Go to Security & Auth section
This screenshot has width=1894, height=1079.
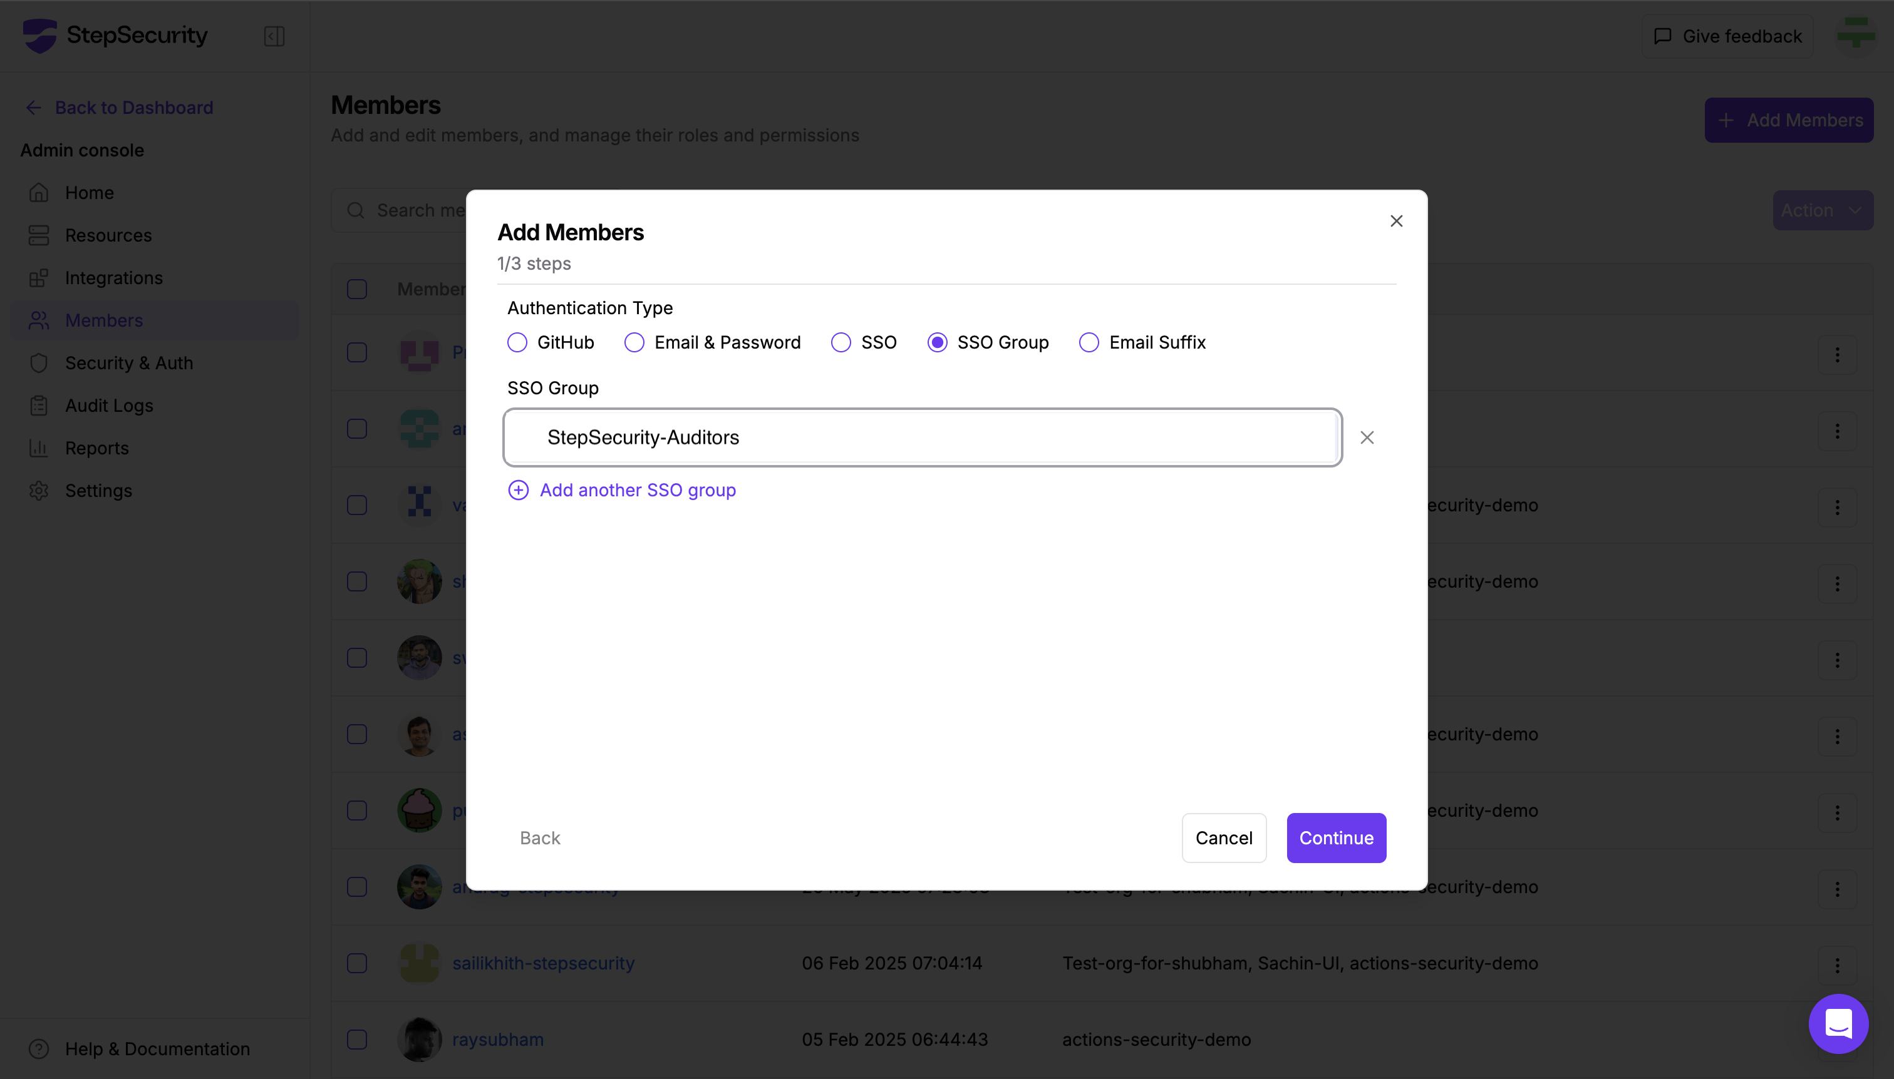[x=129, y=363]
